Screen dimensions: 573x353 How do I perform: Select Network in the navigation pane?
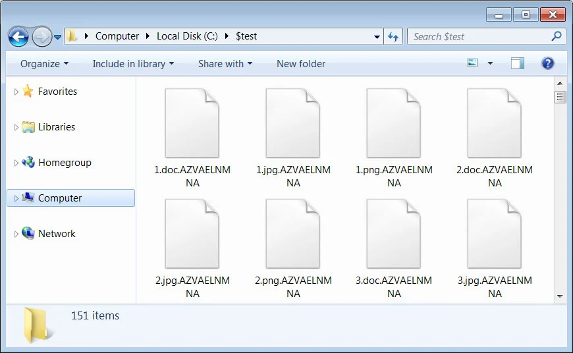pyautogui.click(x=57, y=234)
